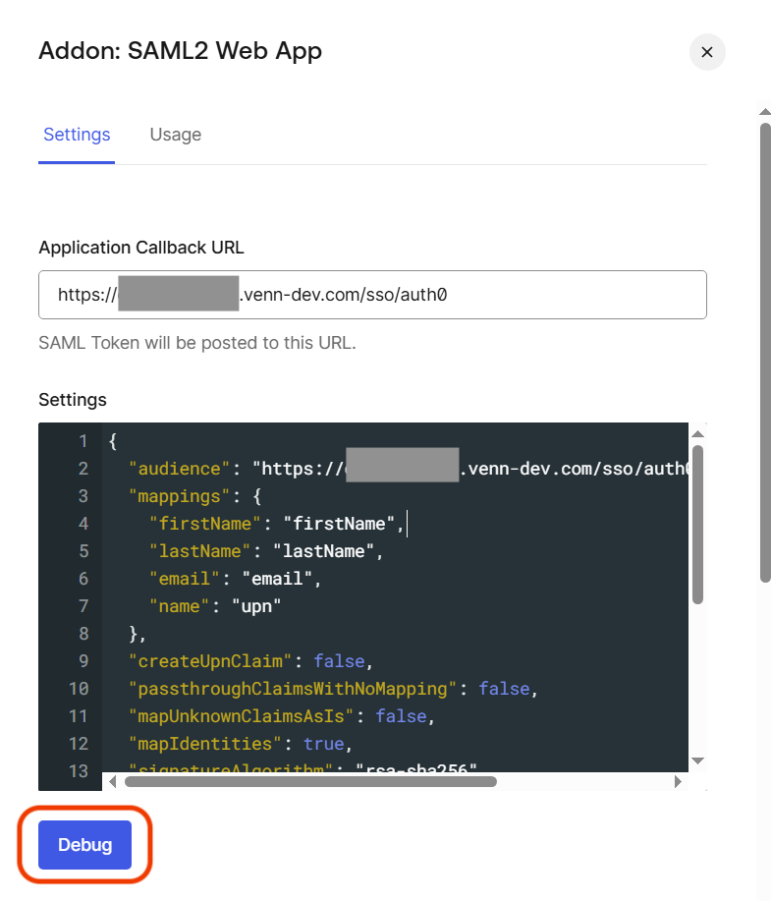Click the "name" key on line 7
Screen dimensions: 771x901
[180, 606]
